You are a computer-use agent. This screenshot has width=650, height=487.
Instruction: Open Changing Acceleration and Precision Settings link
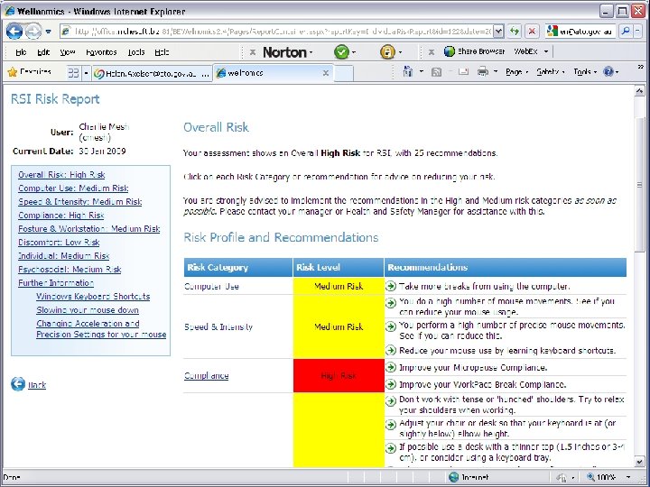click(101, 329)
